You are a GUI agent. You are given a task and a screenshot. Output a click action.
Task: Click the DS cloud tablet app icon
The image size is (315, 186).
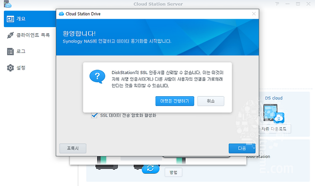click(273, 113)
